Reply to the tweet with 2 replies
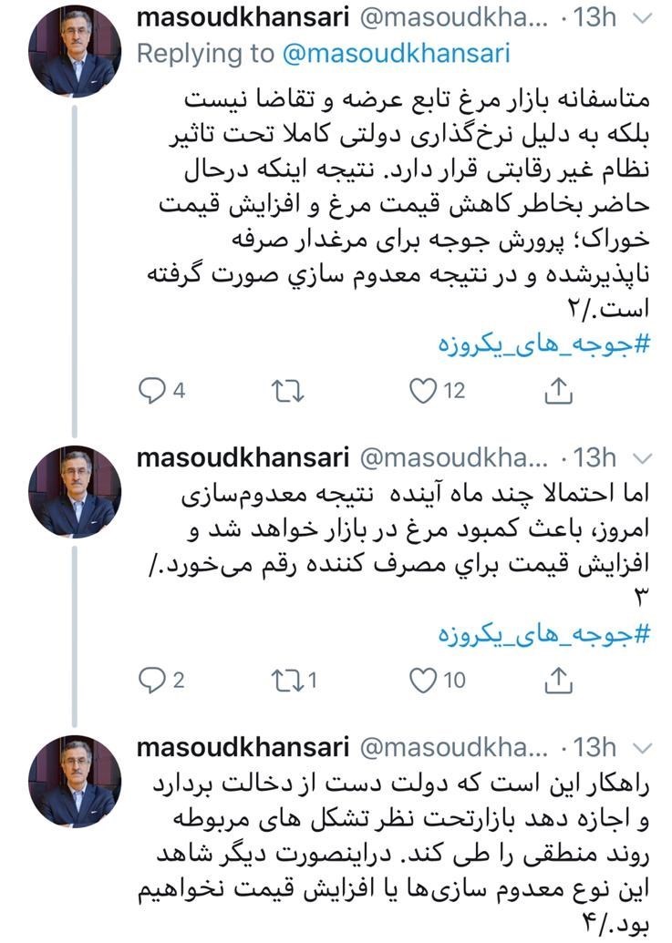The height and width of the screenshot is (943, 672). (x=151, y=680)
